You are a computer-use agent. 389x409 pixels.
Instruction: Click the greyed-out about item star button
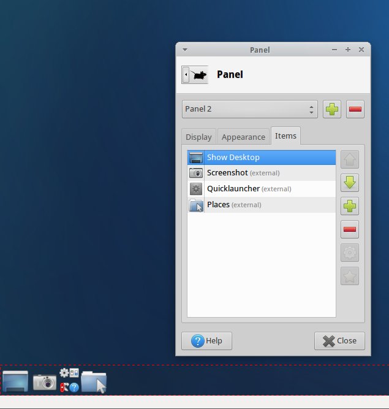click(x=350, y=276)
